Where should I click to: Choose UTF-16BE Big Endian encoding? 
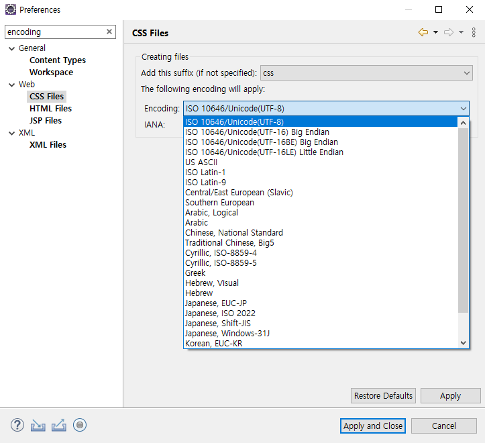click(x=321, y=142)
